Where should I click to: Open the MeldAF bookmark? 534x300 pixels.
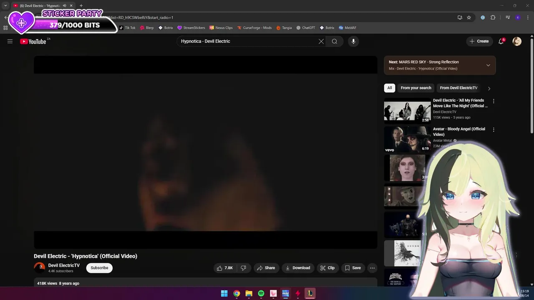(x=348, y=28)
